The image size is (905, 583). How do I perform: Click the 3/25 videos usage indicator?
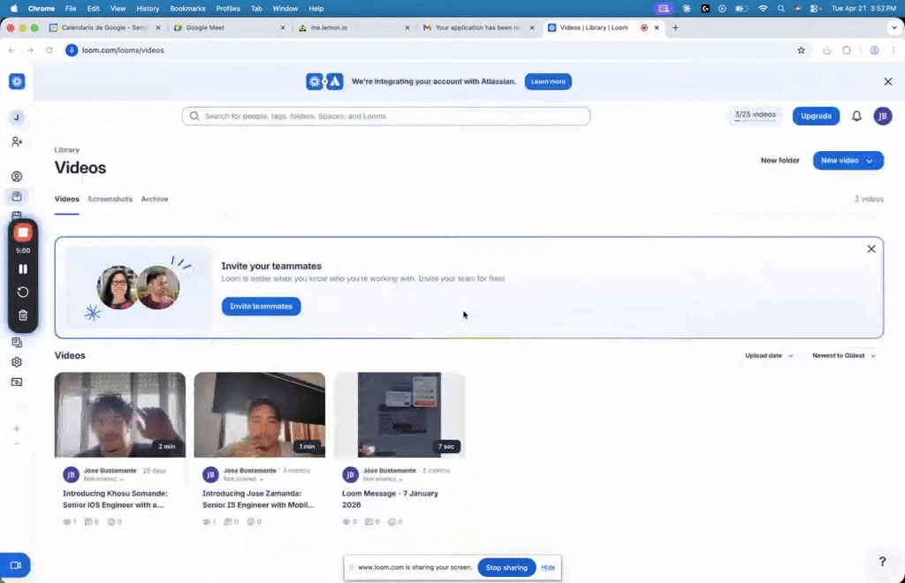pos(755,116)
